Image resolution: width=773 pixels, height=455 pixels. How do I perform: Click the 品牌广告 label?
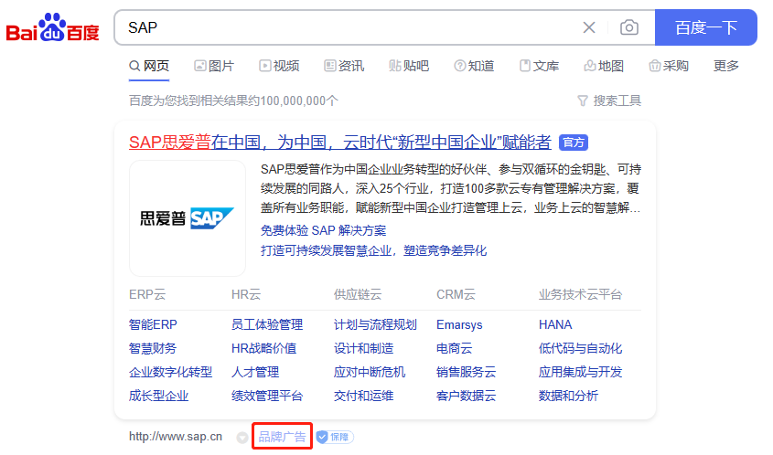(282, 437)
